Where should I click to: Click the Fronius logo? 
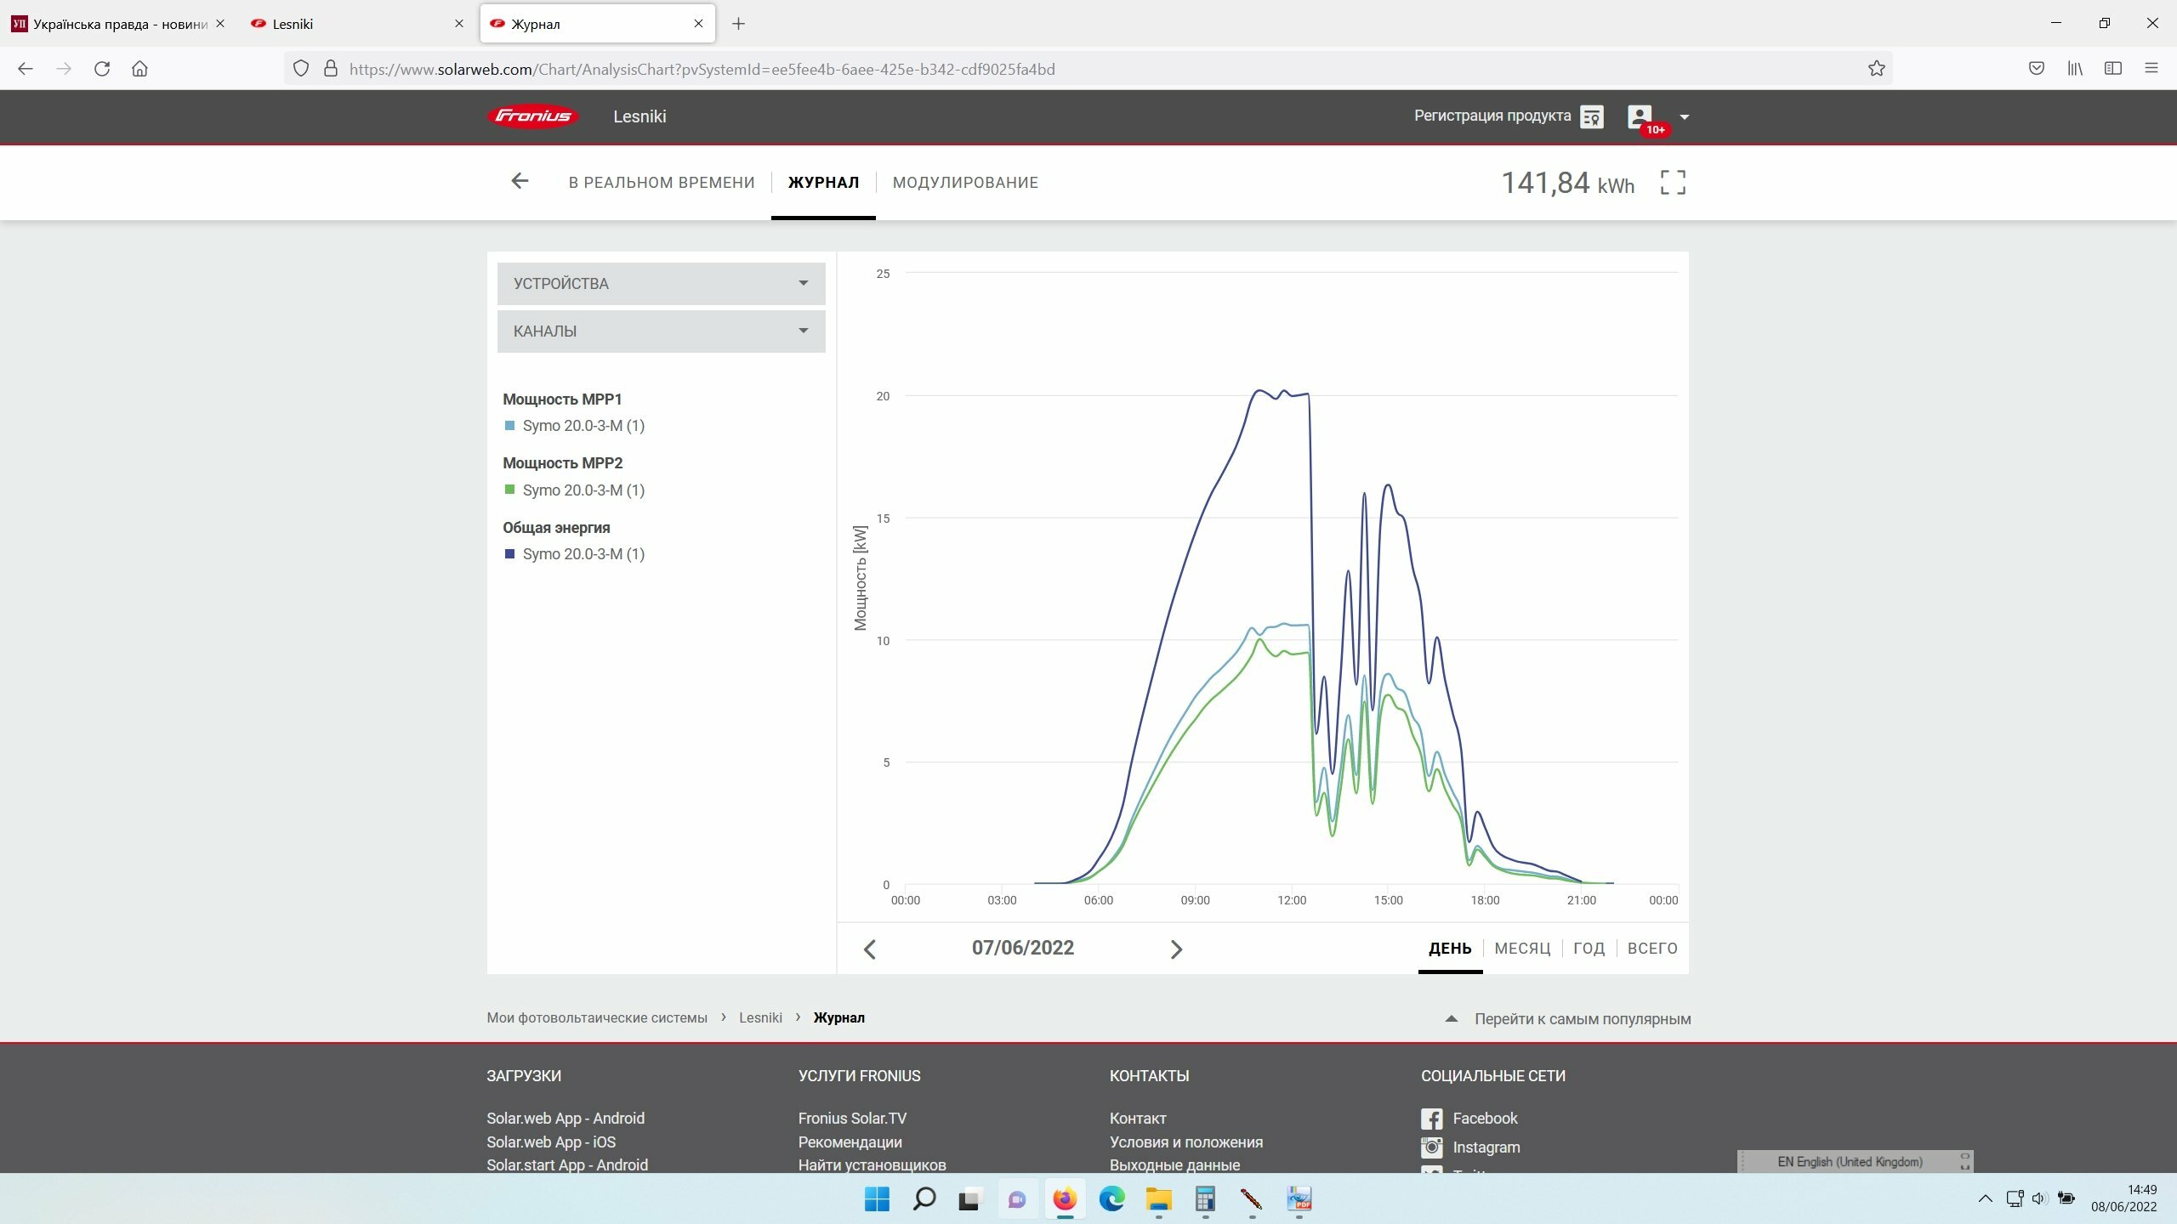pos(533,116)
